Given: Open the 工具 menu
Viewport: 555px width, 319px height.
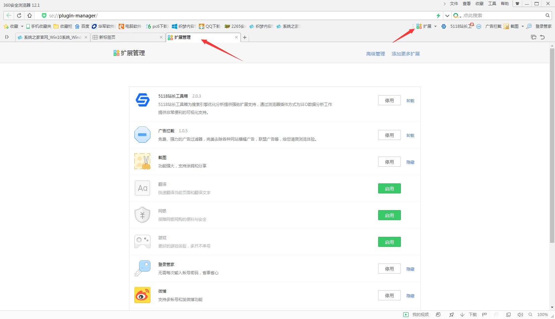Looking at the screenshot, I should [492, 4].
